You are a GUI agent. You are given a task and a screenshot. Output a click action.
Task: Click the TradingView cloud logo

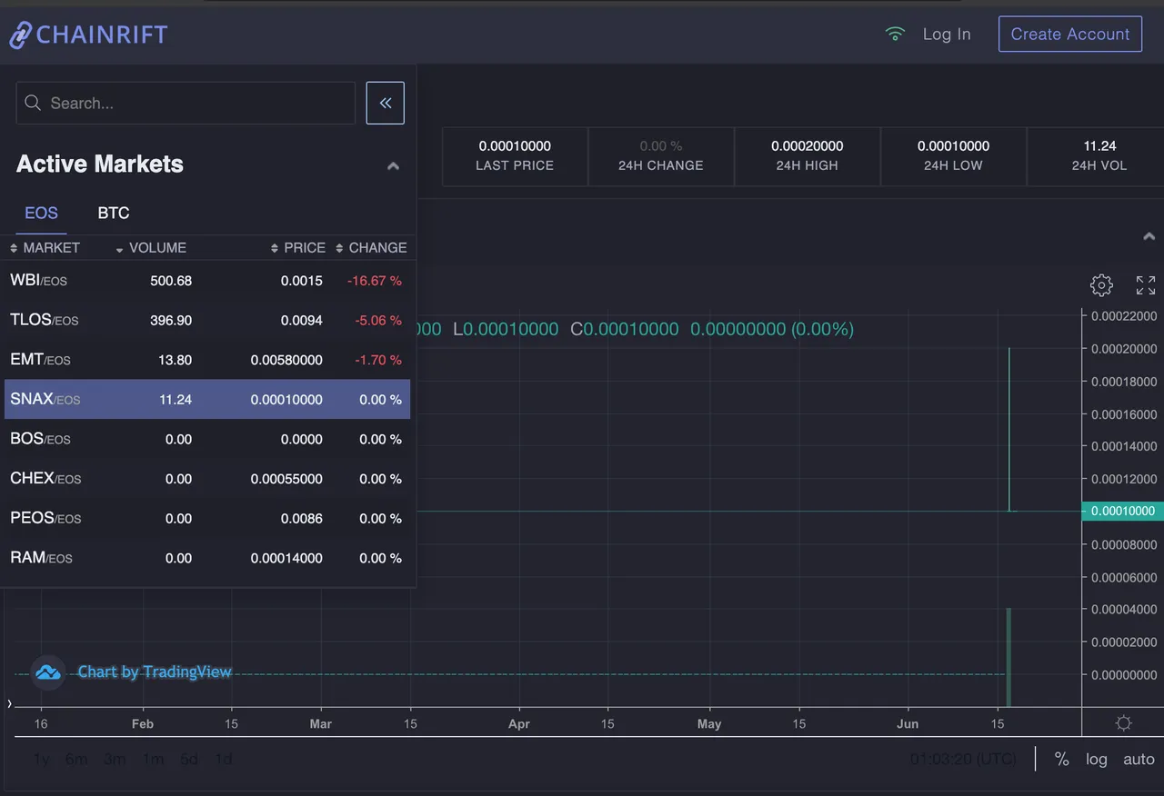pos(47,672)
